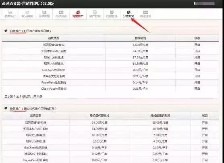The height and width of the screenshot is (163, 224).
Task: Click the 0.14元/千字 PaperPass profit
Action: (141, 83)
